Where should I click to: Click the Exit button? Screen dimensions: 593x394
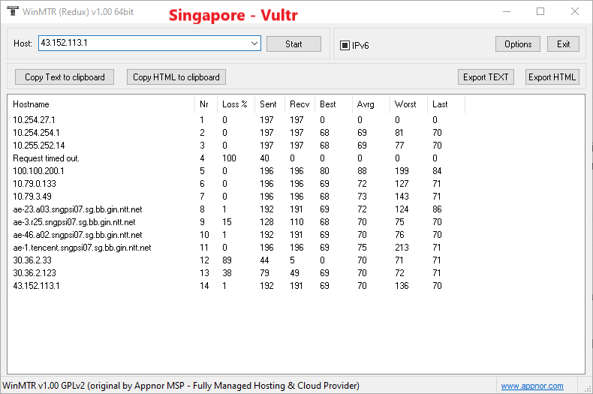click(x=563, y=44)
